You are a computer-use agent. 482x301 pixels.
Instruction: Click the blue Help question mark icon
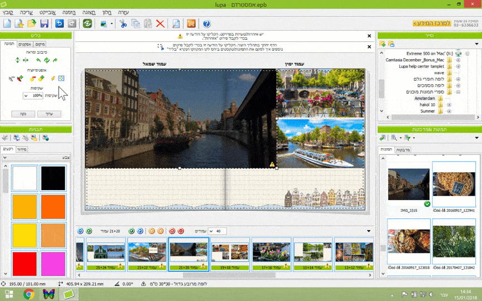click(x=206, y=23)
